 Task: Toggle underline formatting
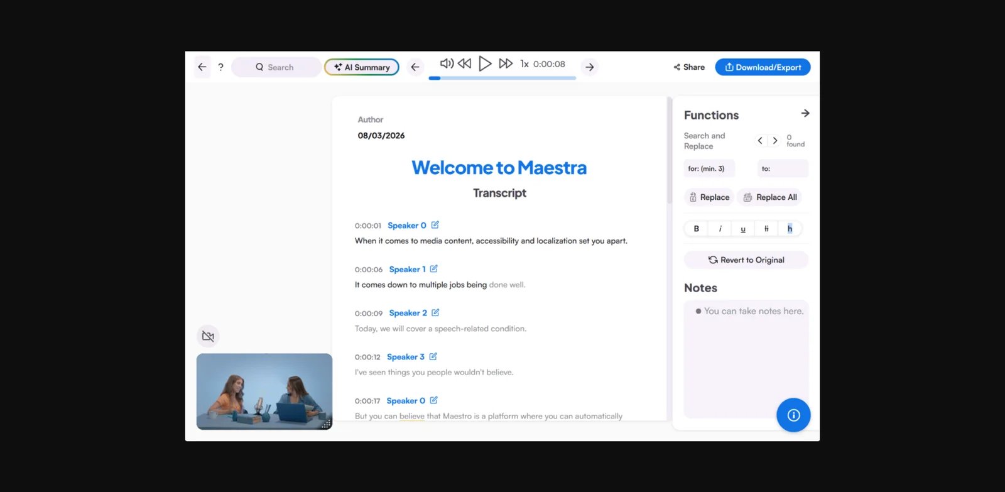pyautogui.click(x=743, y=229)
